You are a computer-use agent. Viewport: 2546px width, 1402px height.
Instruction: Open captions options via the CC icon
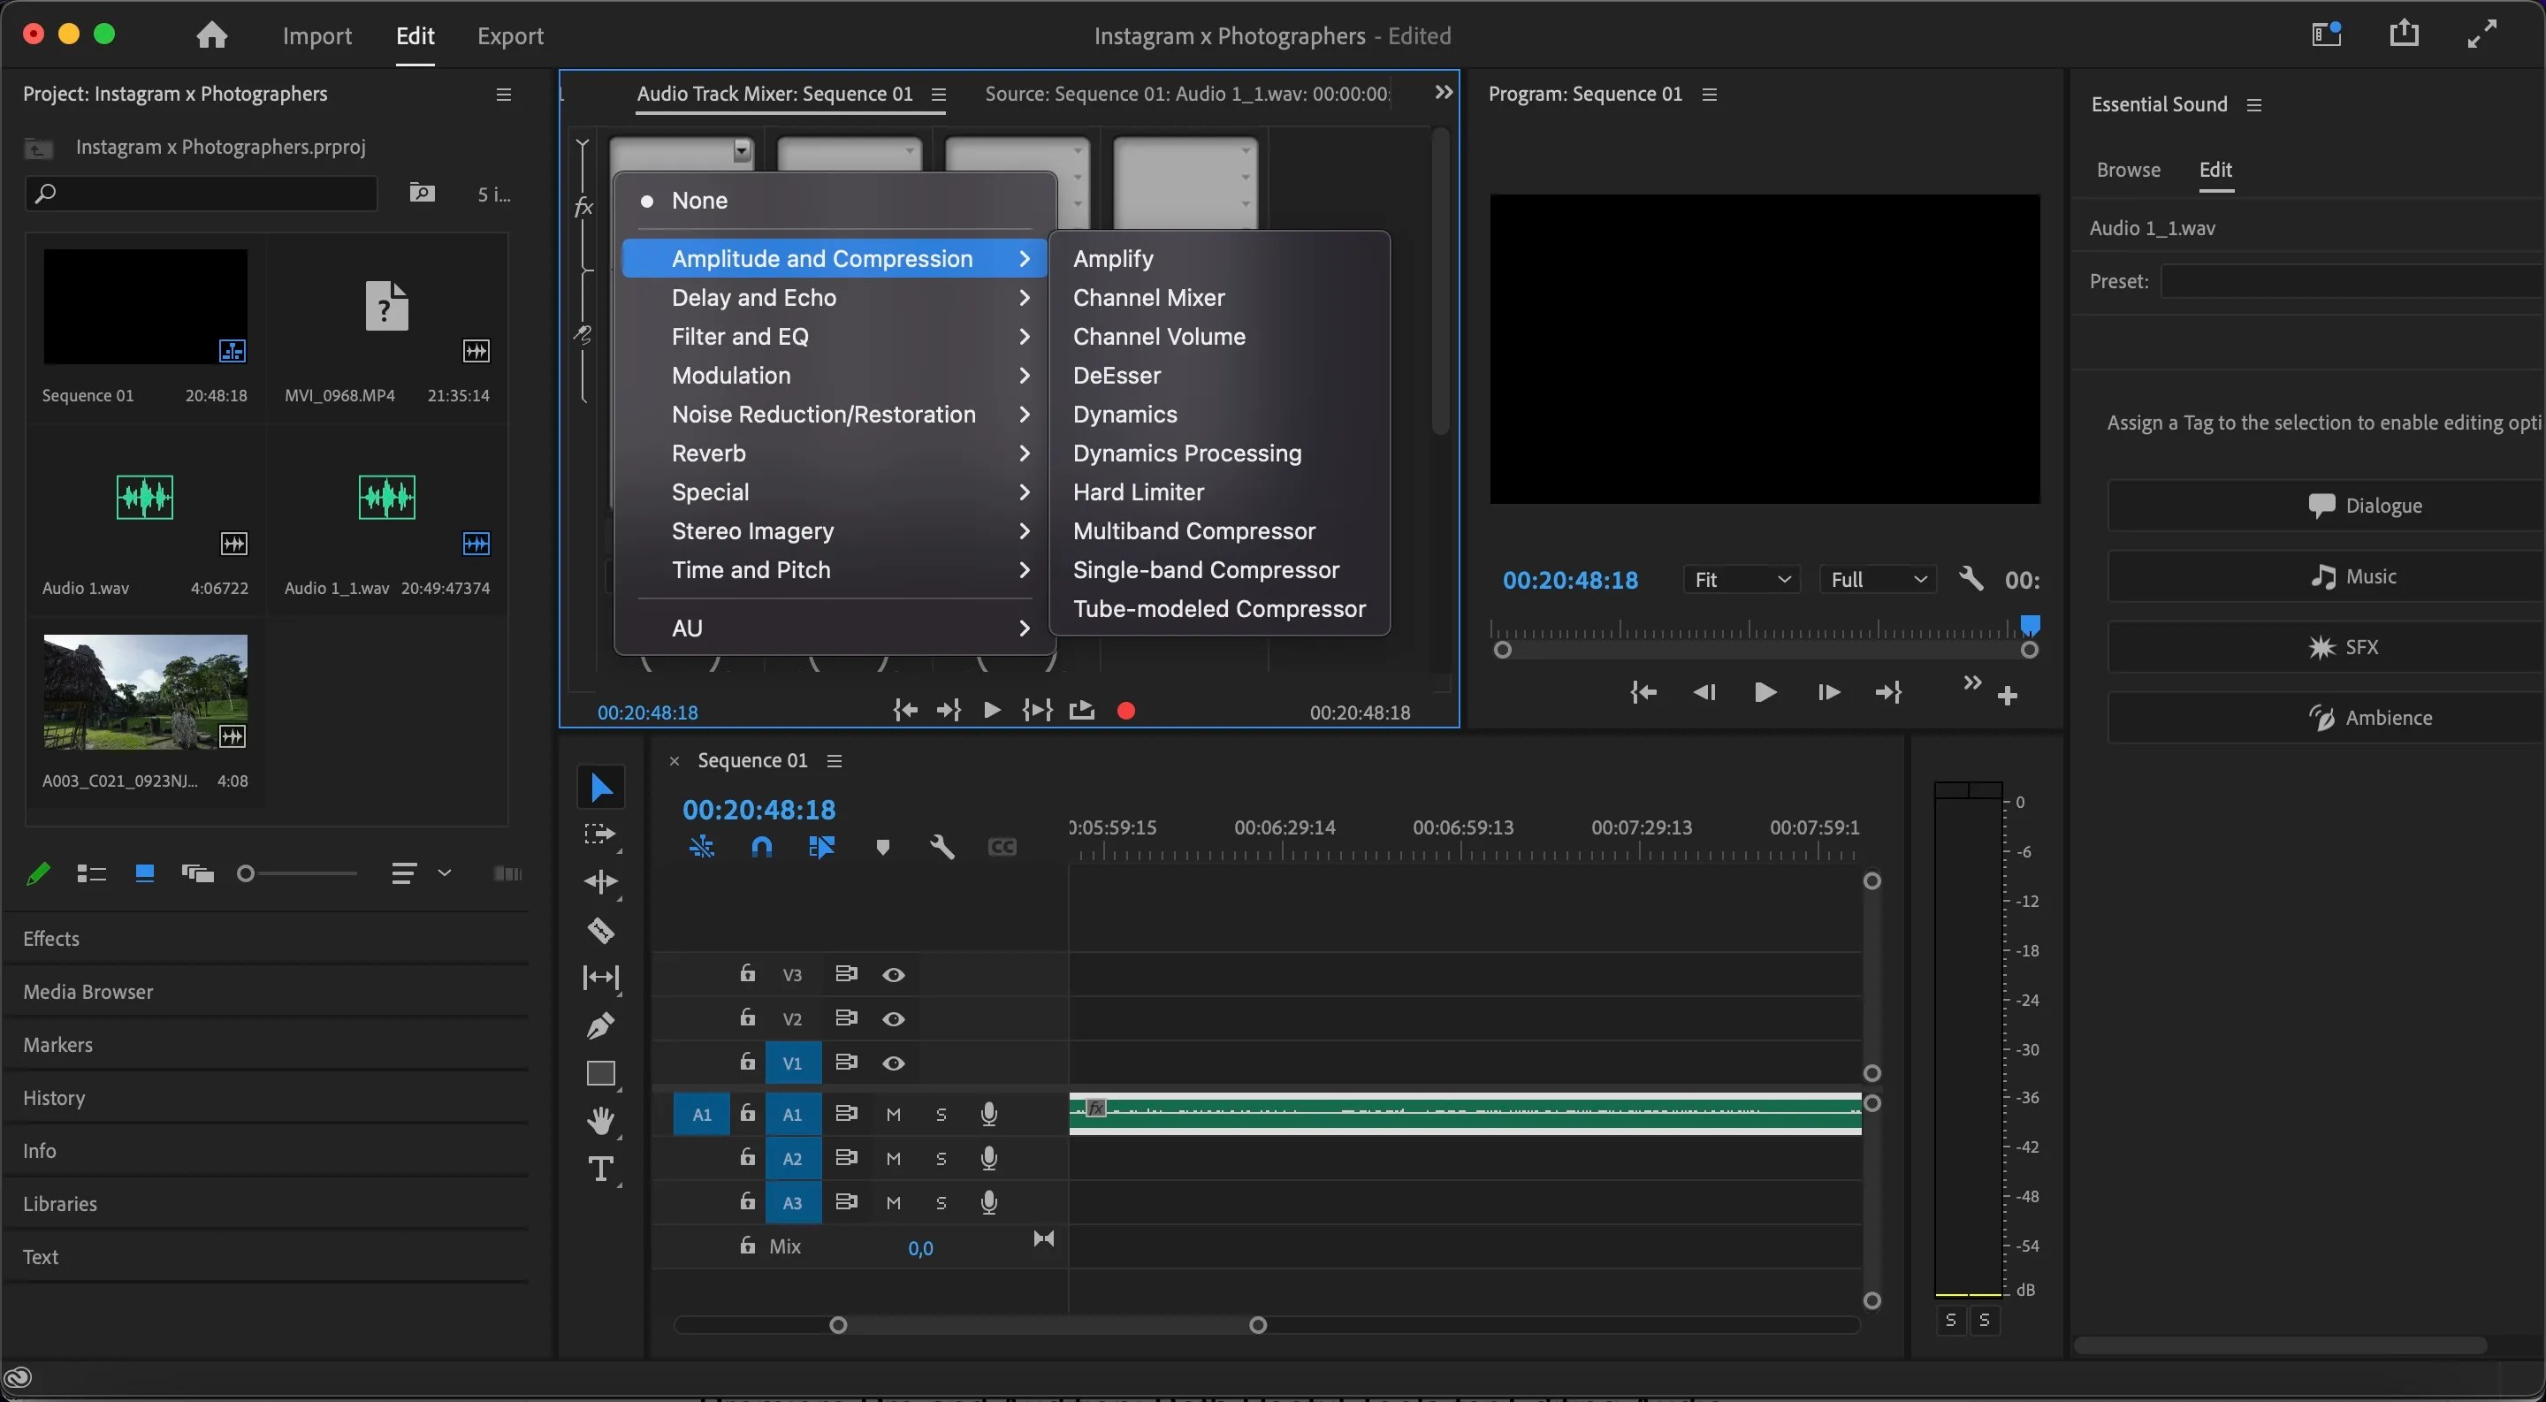(x=1002, y=847)
